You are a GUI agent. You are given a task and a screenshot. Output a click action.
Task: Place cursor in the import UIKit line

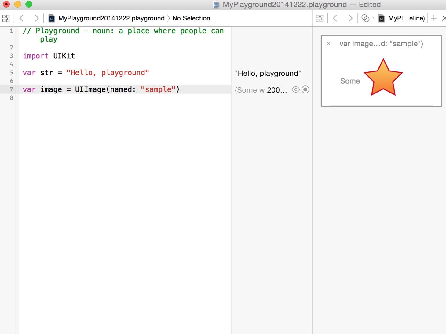pos(49,56)
